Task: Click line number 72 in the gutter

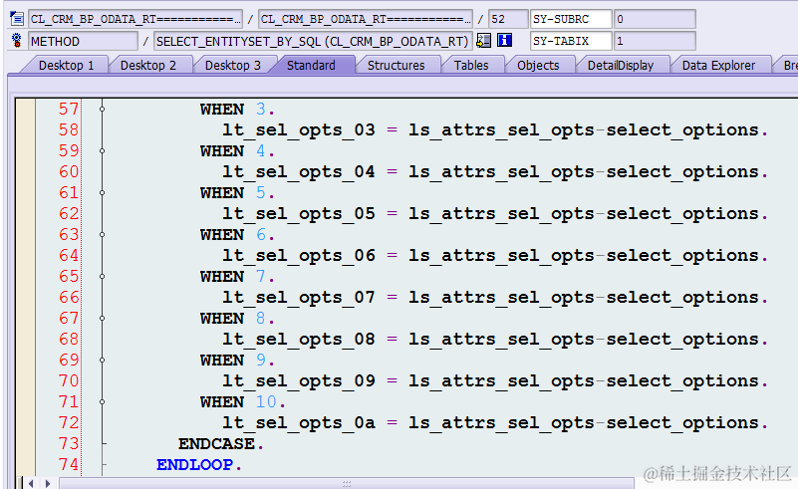Action: [69, 422]
